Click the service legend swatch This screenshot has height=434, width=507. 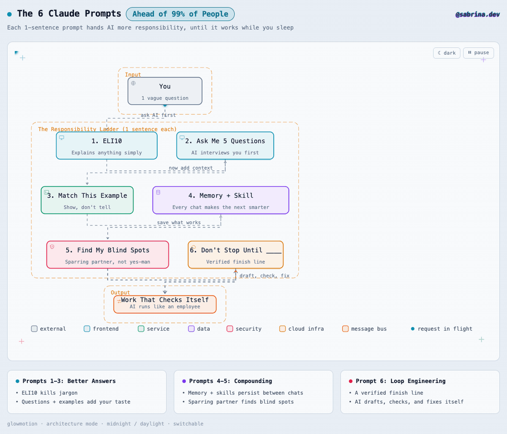[x=141, y=329]
